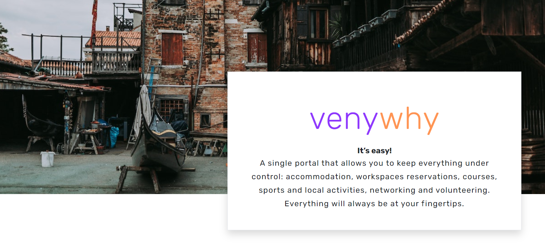Viewport: 545px width, 243px height.
Task: Select the "It's easy!" heading
Action: pos(374,151)
